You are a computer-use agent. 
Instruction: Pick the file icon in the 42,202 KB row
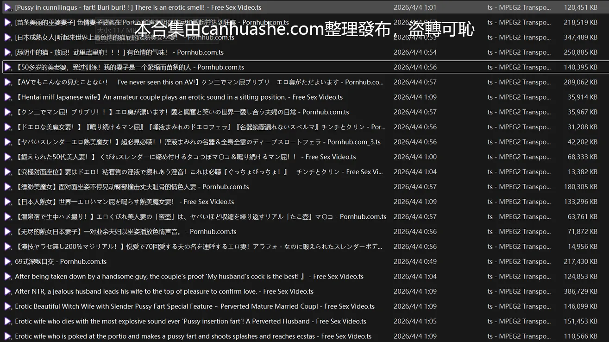point(8,142)
